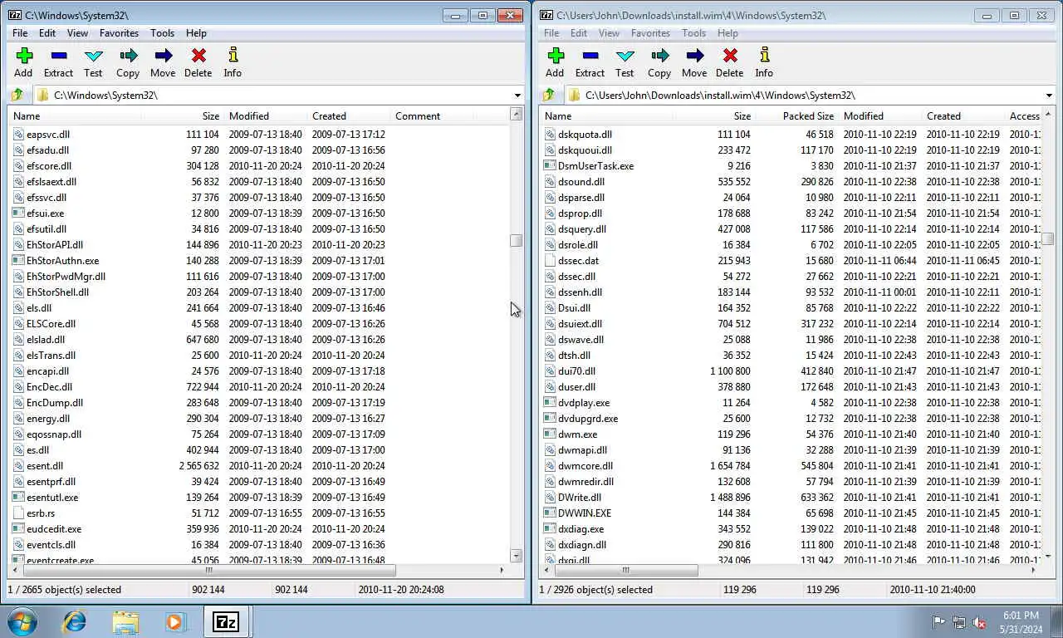The width and height of the screenshot is (1063, 638).
Task: Click the network icon in the system tray
Action: (959, 621)
